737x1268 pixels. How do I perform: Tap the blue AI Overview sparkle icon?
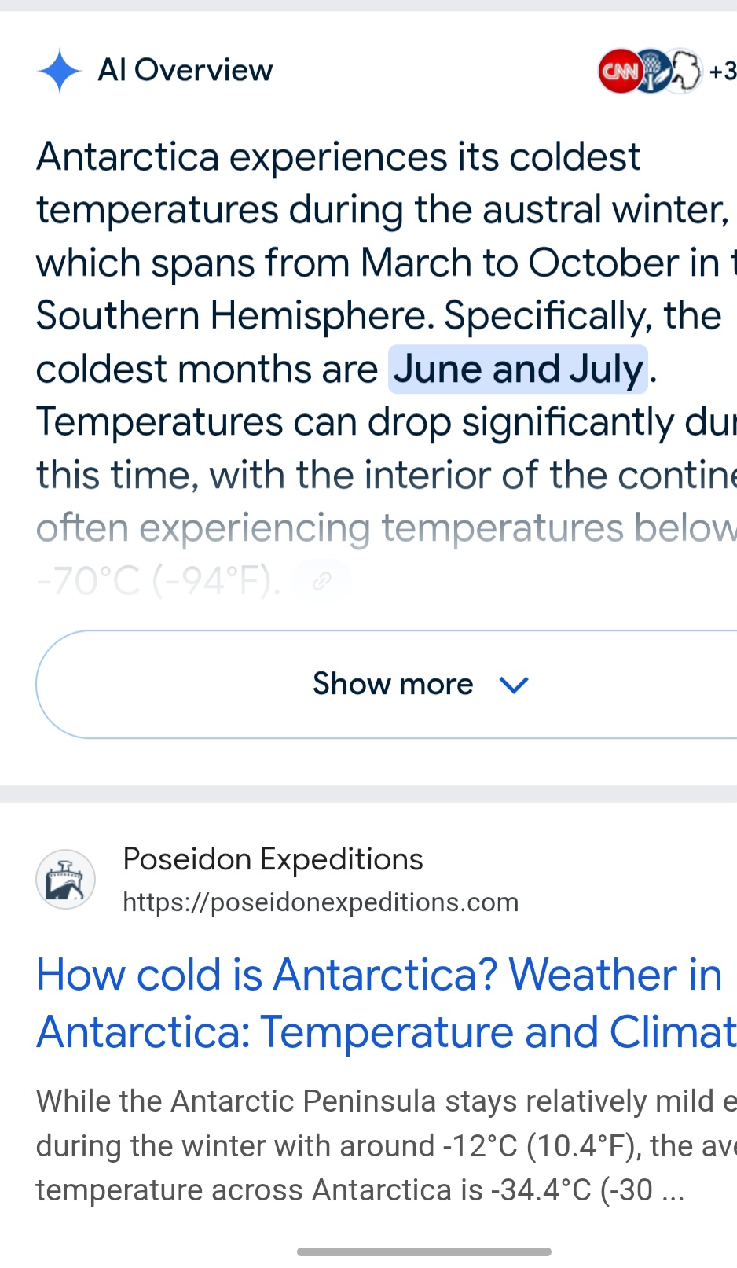tap(60, 71)
